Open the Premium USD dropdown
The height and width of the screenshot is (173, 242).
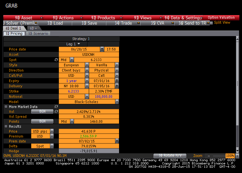pos(52,136)
